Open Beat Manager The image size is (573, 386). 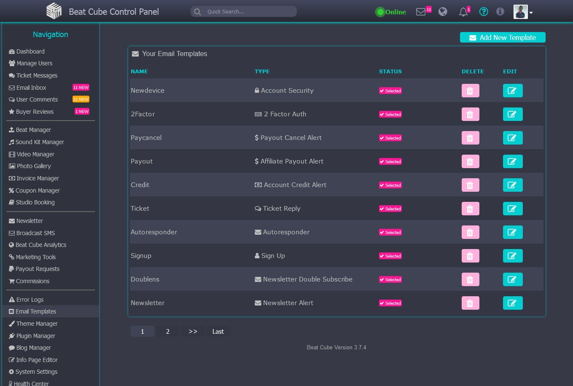click(30, 130)
